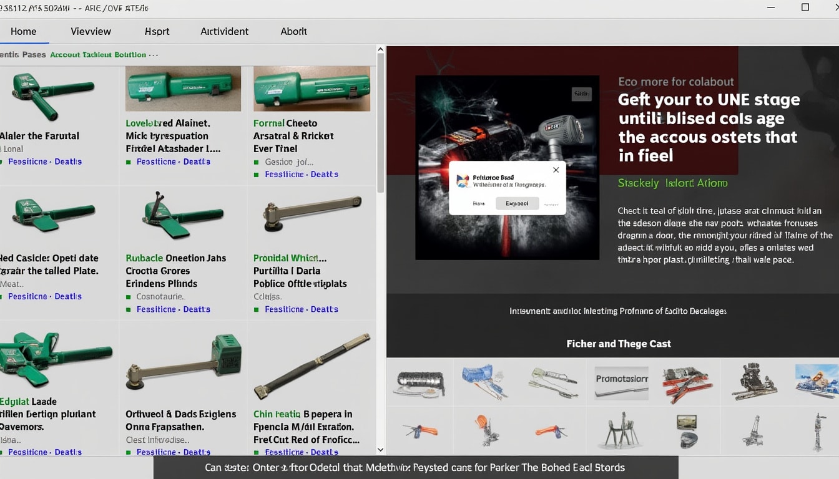Open the Pronidal Whicd metal bar image

pyautogui.click(x=312, y=215)
